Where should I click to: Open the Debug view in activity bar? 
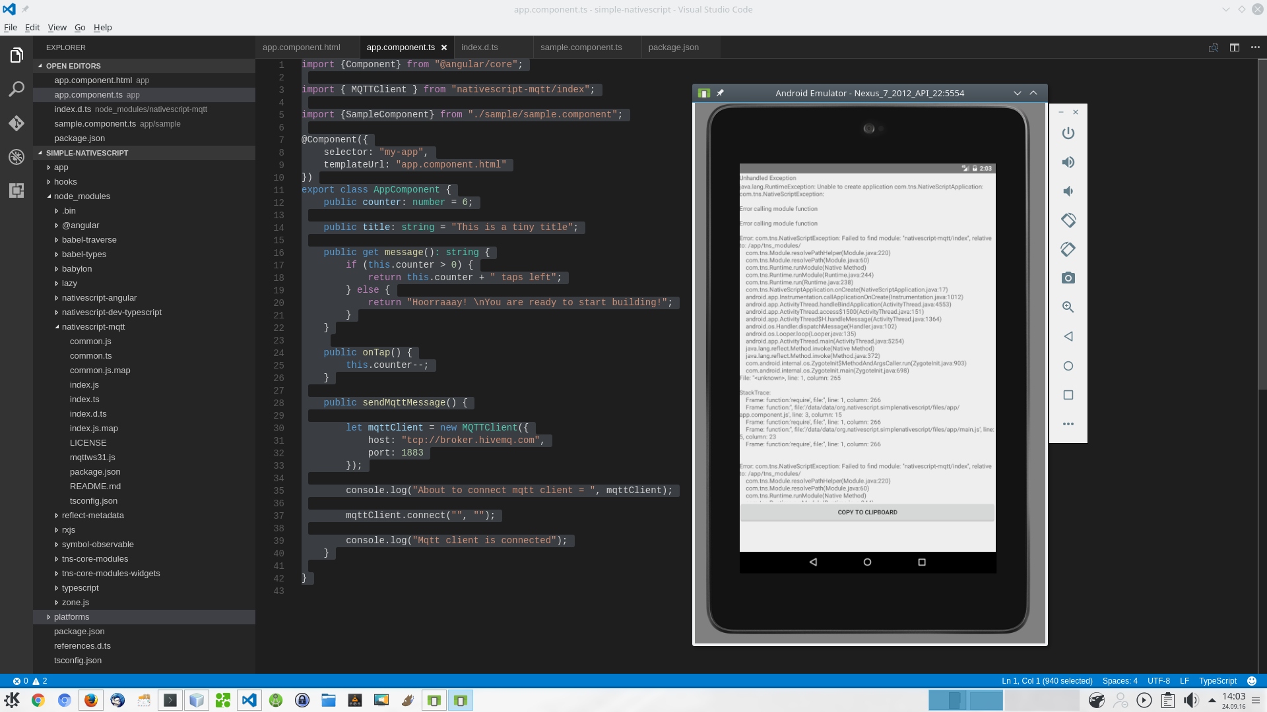(16, 157)
